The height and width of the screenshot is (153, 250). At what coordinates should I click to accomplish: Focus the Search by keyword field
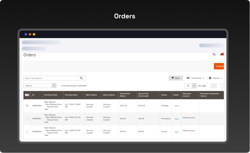tap(51, 78)
